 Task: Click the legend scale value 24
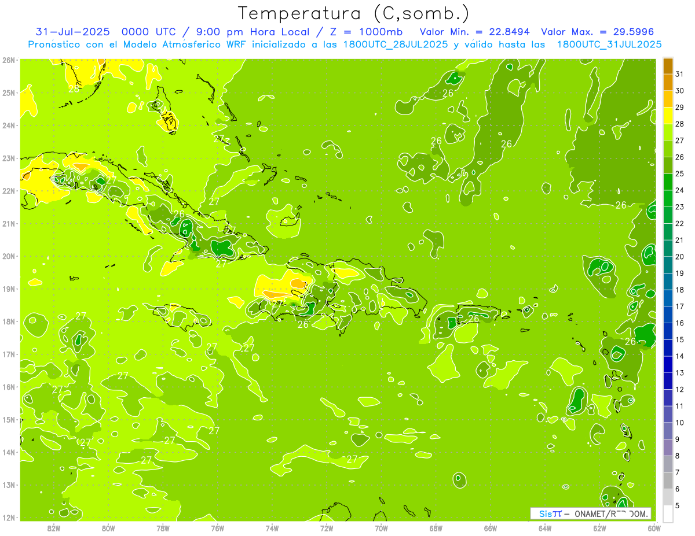[679, 190]
